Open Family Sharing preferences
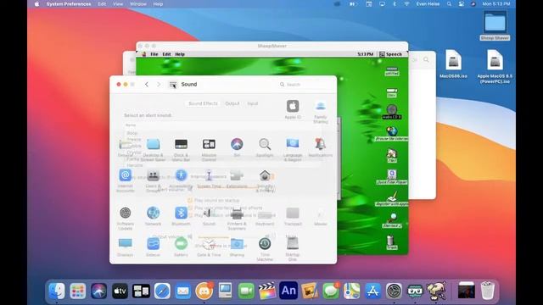Viewport: 543px width, 305px height. (321, 112)
